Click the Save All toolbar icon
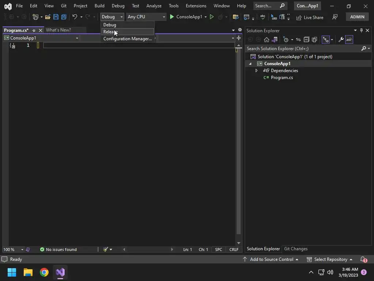 (x=64, y=17)
